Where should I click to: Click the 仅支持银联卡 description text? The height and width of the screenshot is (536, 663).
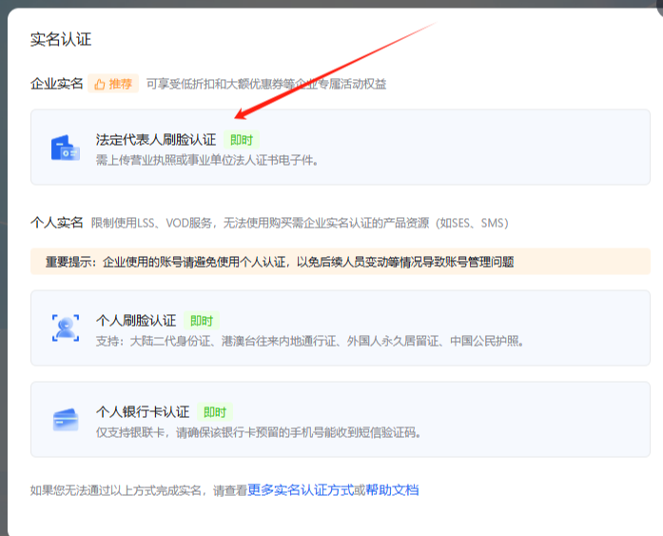tap(258, 432)
